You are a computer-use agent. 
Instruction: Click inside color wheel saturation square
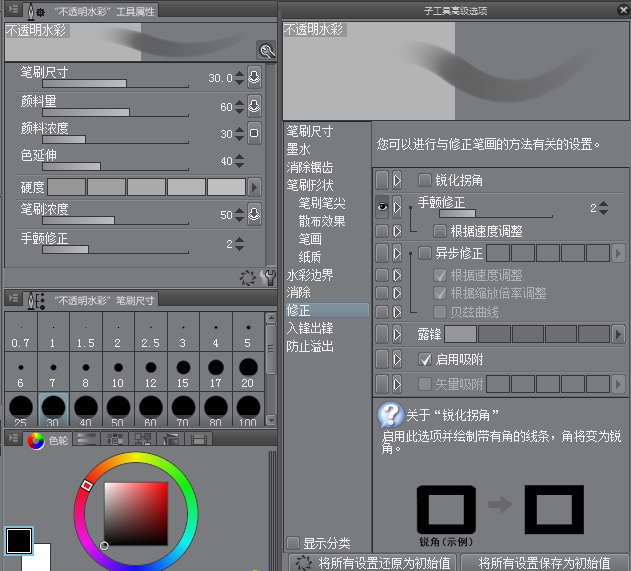[x=136, y=514]
